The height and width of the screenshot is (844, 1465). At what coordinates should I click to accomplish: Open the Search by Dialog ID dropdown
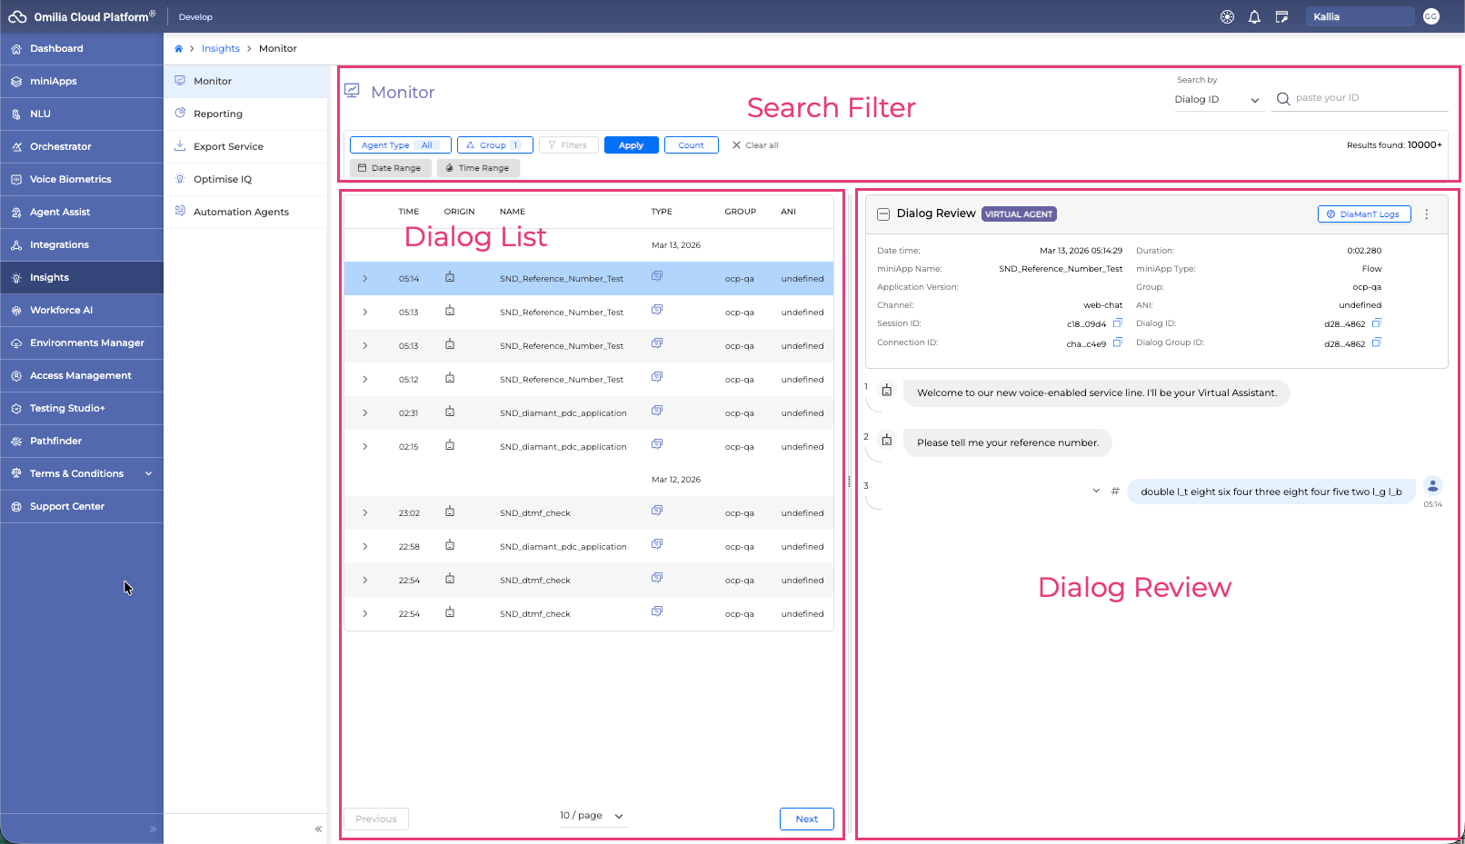pyautogui.click(x=1217, y=100)
